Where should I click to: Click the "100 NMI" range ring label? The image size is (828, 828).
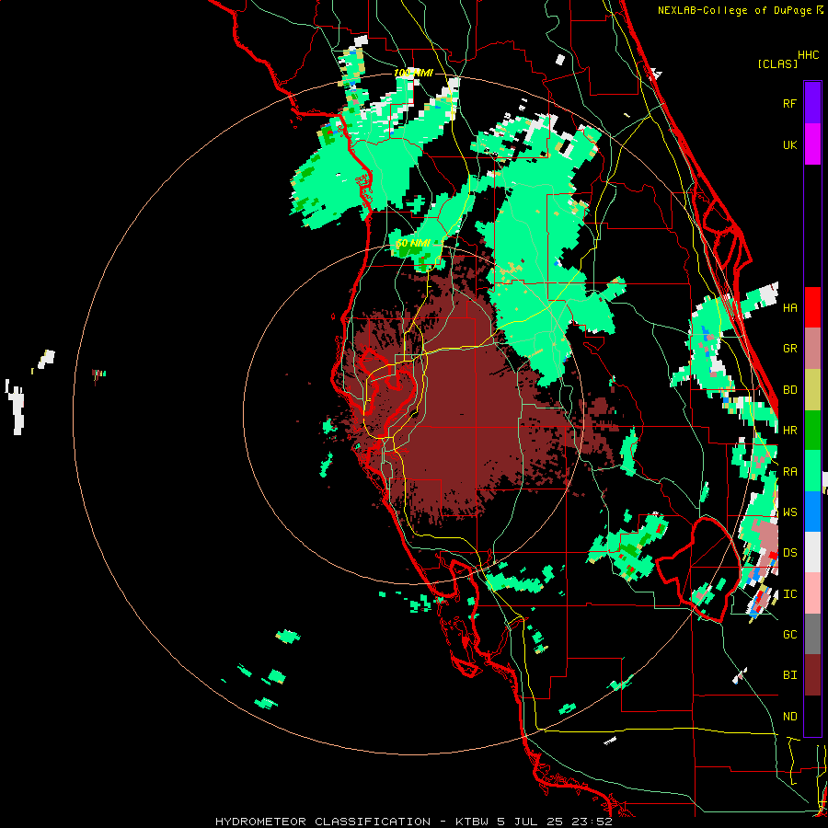413,73
